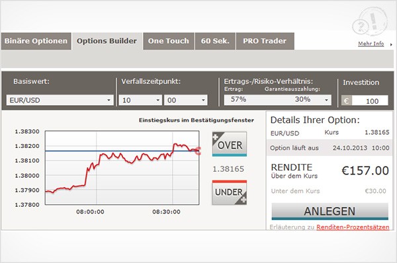Open the expiry hour dropdown showing 10
Viewport: 397px width, 263px height.
pos(140,100)
